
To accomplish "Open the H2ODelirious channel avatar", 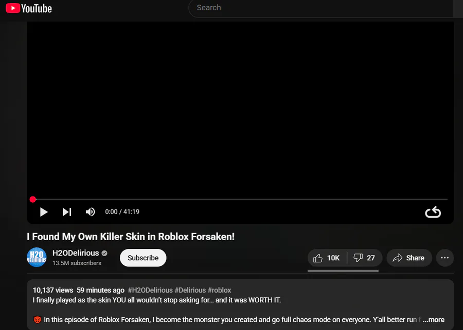I will 37,257.
